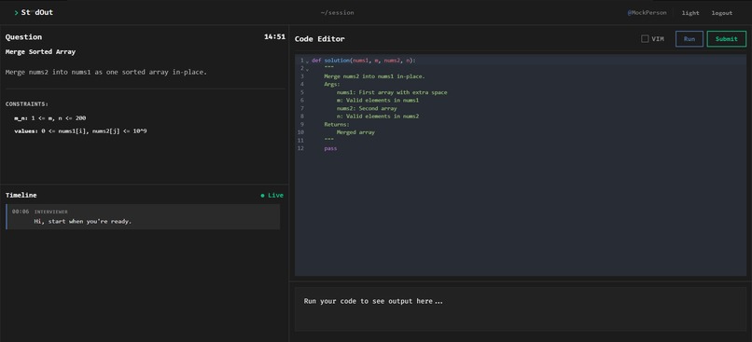Click the StdOut logo in header
Viewport: 752px width, 342px height.
point(34,12)
